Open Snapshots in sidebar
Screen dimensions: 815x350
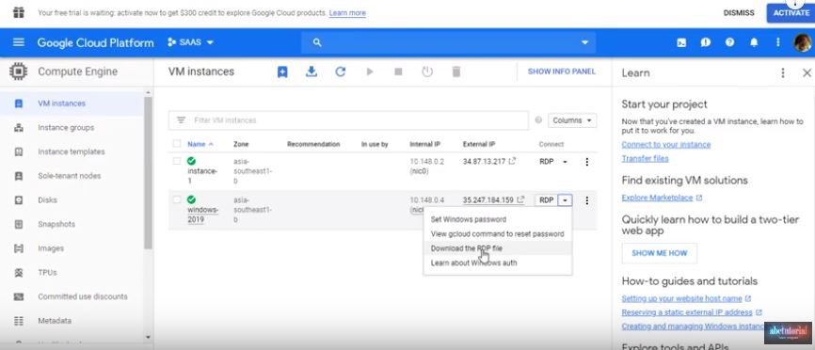(x=72, y=224)
